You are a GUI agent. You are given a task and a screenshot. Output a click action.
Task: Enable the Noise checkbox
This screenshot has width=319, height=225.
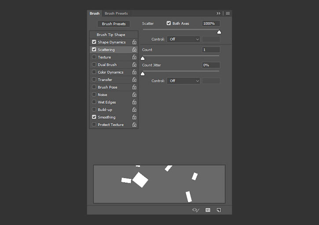94,94
